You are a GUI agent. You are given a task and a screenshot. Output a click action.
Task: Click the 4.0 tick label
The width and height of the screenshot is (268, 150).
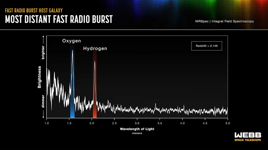pyautogui.click(x=182, y=123)
